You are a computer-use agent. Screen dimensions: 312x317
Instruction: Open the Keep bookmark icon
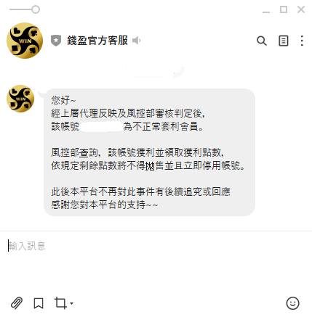tap(39, 303)
